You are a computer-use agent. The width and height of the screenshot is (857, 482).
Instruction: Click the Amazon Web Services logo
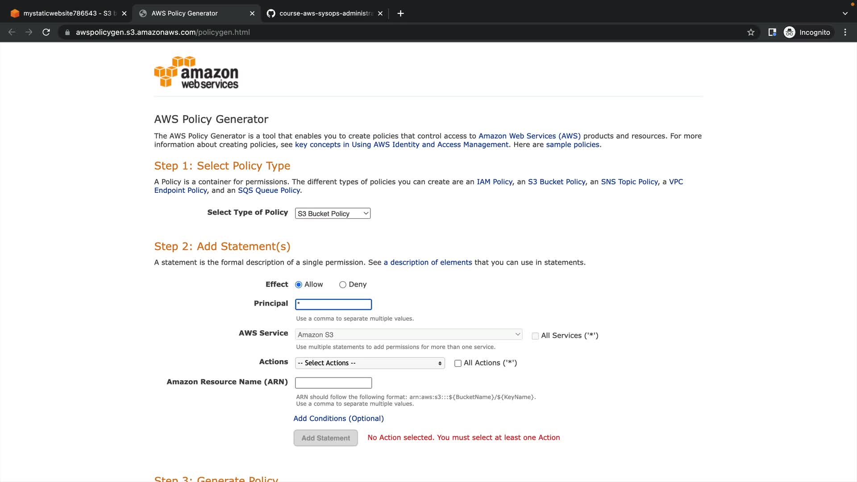196,72
